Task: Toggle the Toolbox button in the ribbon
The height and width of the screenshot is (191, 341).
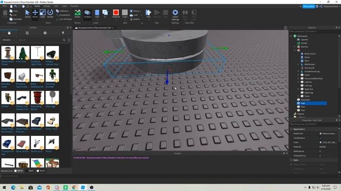Action: tap(87, 14)
